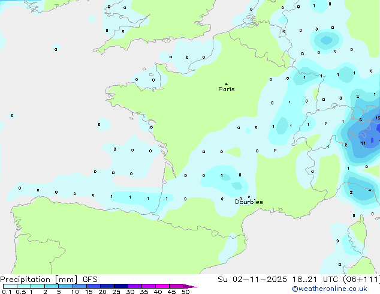Open the weatheronline.co.uk copyright link
380x294 pixels.
[x=330, y=289]
